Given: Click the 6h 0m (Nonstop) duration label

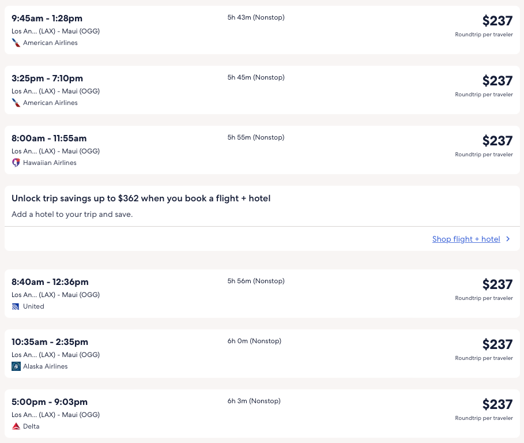Looking at the screenshot, I should point(254,341).
